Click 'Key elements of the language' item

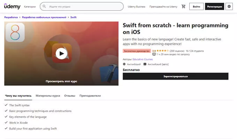point(28,117)
